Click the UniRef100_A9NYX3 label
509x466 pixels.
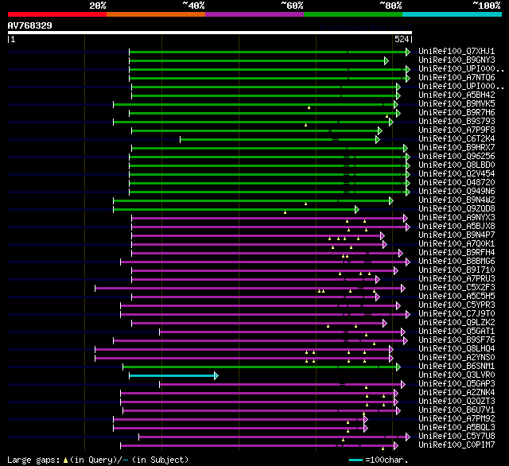pos(457,217)
